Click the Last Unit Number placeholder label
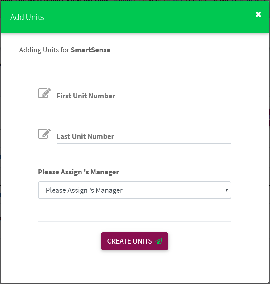 pos(85,137)
